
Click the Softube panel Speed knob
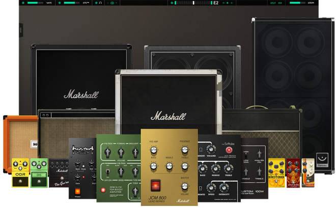211,188
